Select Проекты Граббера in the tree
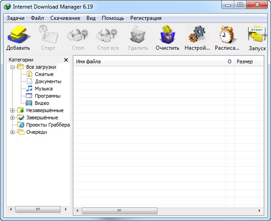Viewport: 271px width, 221px height. point(48,125)
